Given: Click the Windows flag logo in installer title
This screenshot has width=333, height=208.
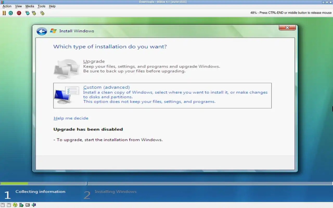Looking at the screenshot, I should tap(53, 31).
